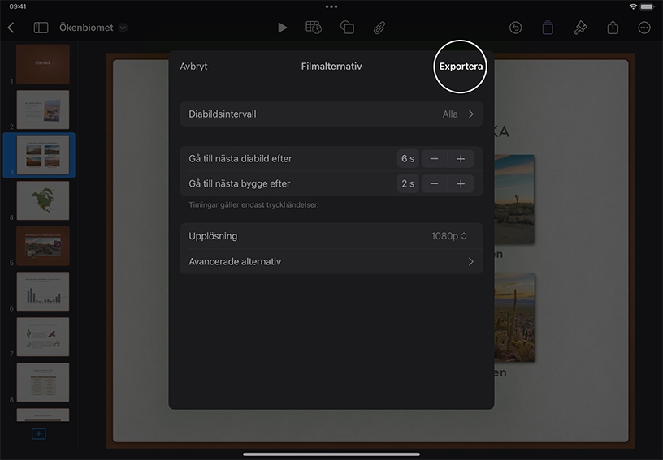Viewport: 663px width, 460px height.
Task: Toggle the slide navigator sidebar icon
Action: (x=41, y=28)
